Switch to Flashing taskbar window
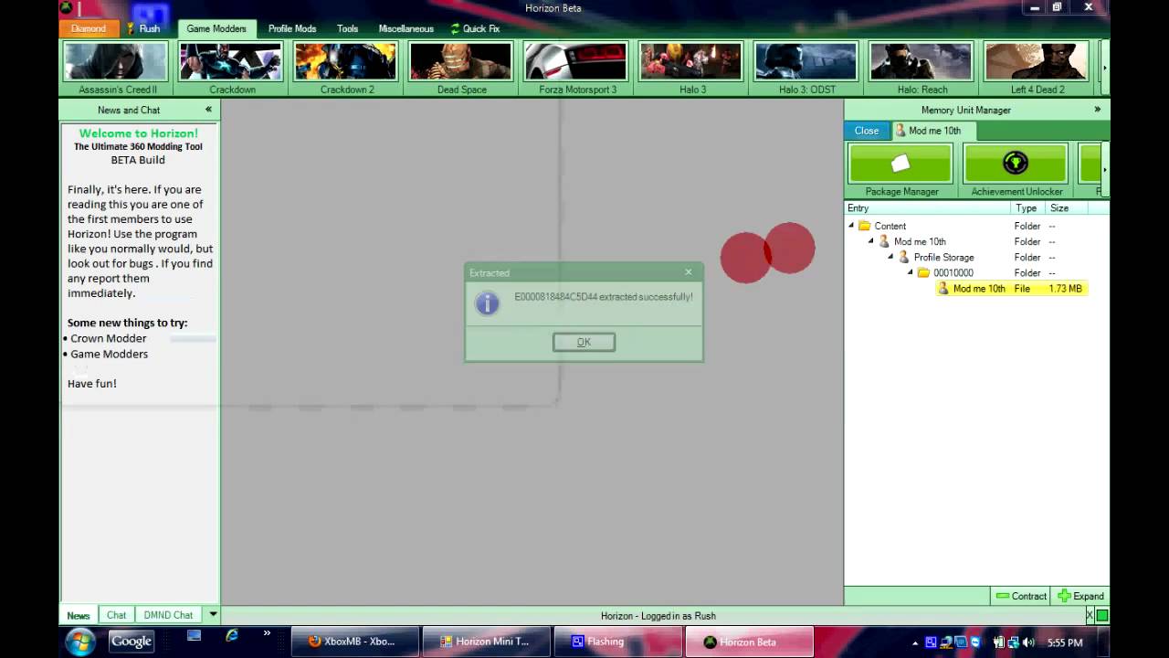 [618, 642]
